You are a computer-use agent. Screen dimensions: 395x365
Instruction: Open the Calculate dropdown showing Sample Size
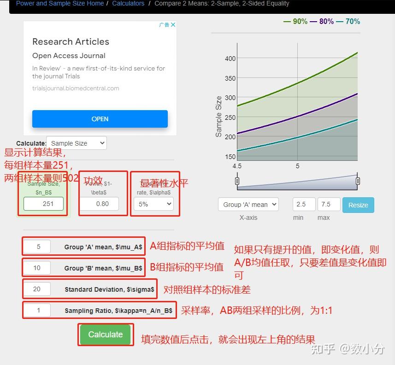pos(77,143)
